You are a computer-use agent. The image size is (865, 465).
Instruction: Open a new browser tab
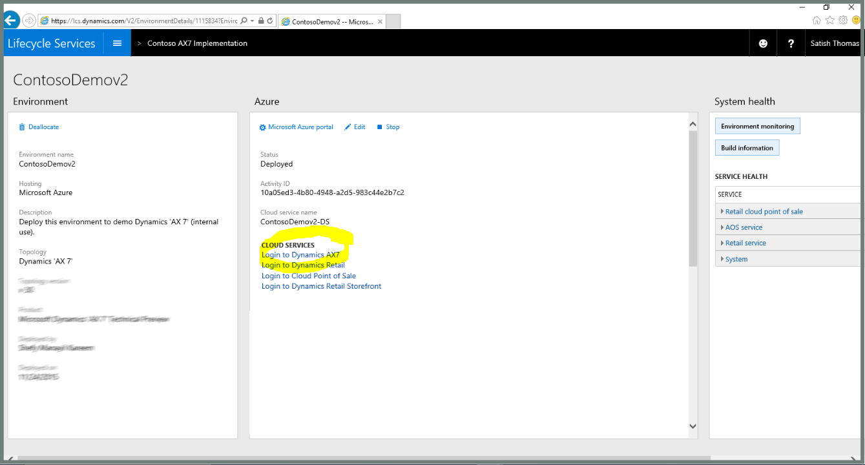393,21
